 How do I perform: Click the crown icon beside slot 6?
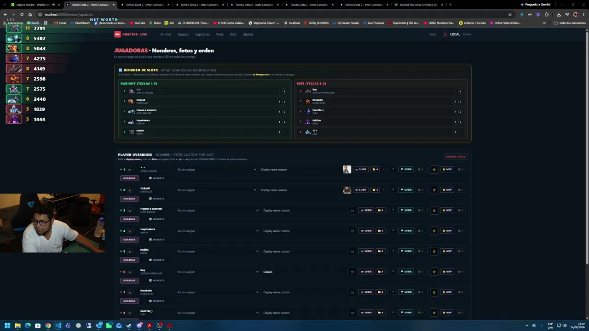click(x=130, y=272)
